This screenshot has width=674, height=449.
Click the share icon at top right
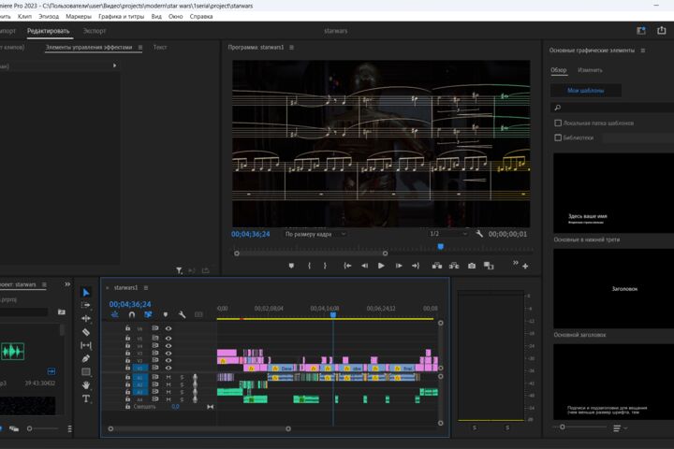coord(661,31)
